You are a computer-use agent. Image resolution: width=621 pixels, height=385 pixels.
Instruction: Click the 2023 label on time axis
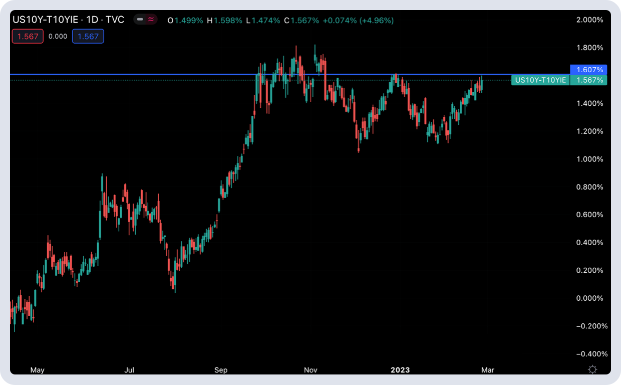point(400,370)
